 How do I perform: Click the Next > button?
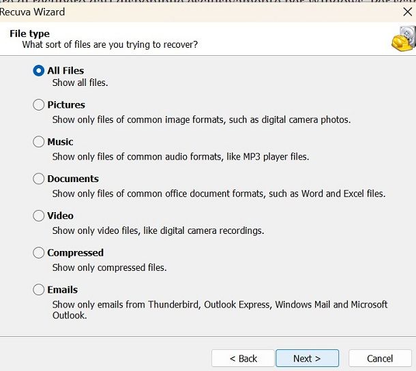pyautogui.click(x=307, y=358)
